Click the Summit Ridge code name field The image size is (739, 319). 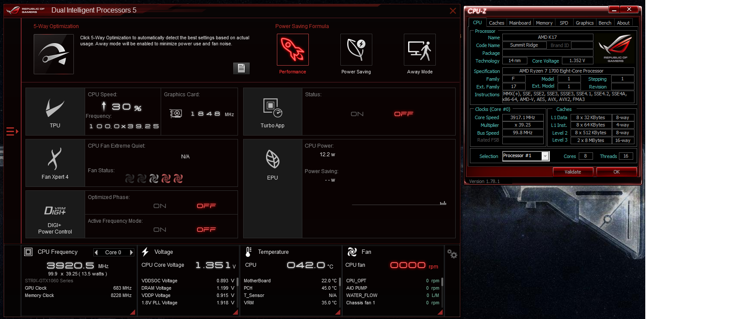coord(524,45)
